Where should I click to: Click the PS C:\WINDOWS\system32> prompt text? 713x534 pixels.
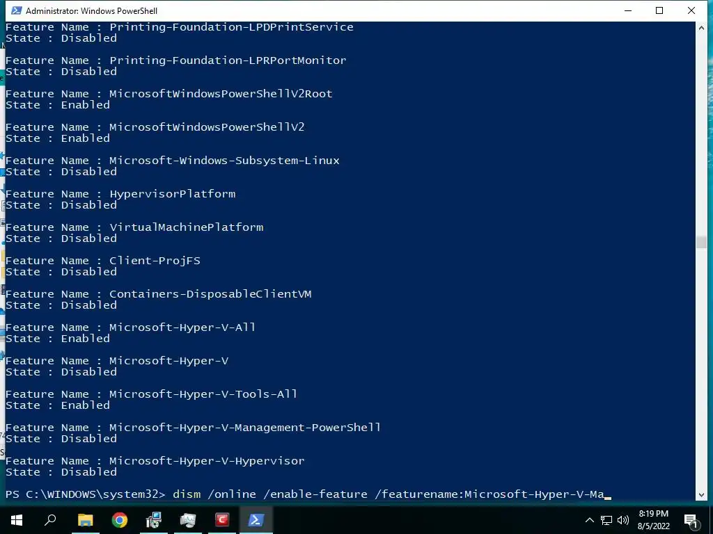[86, 494]
